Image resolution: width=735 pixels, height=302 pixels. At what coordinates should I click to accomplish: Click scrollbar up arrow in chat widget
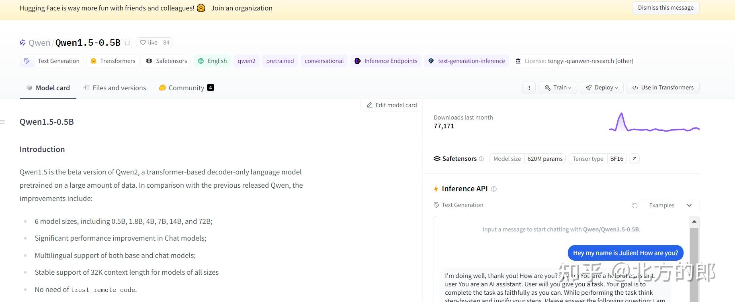tap(694, 221)
